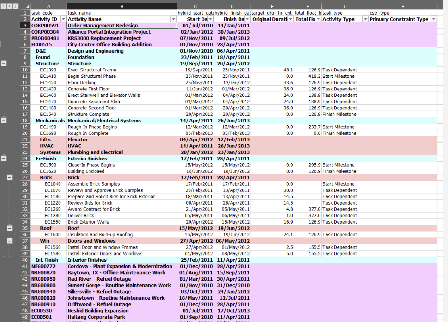The height and width of the screenshot is (322, 448).
Task: Select Elevator finish date '12/Feb/2013'
Action: pos(232,139)
